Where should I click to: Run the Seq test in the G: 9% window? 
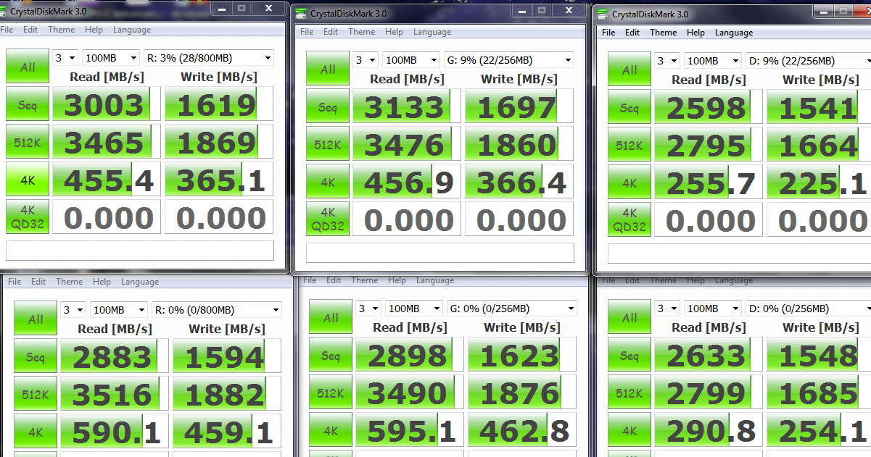(x=328, y=107)
